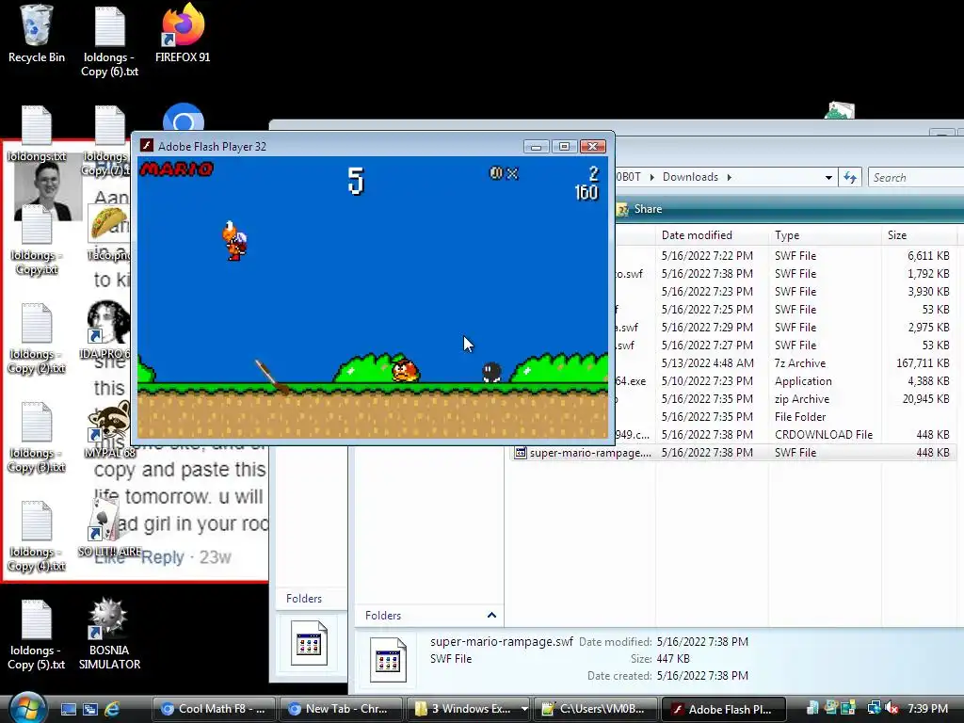Open the MYPAL 68 raccoon shortcut
The width and height of the screenshot is (964, 723).
[109, 429]
